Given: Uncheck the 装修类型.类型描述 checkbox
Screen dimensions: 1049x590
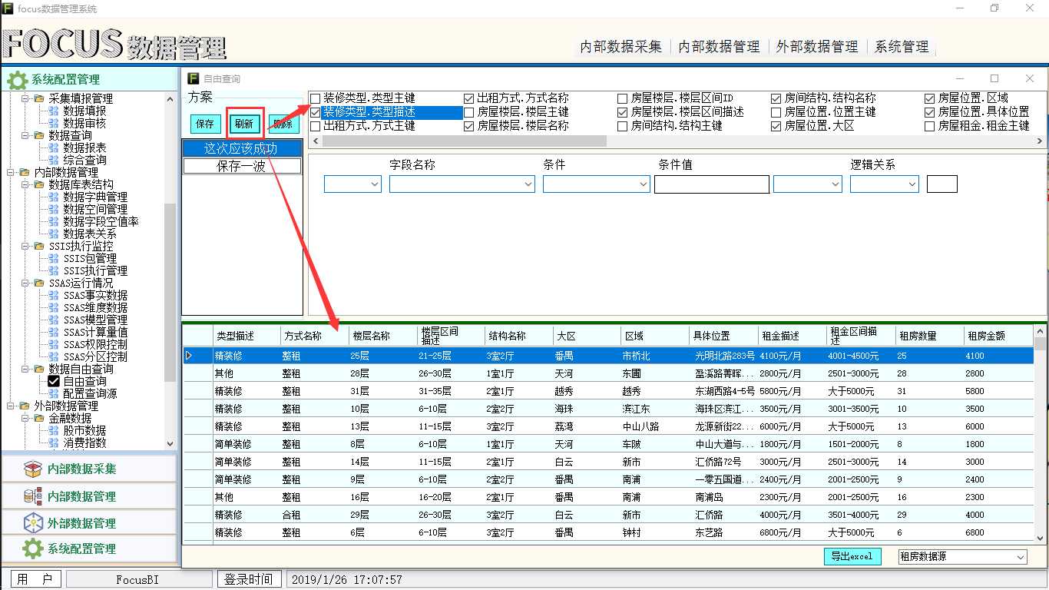Looking at the screenshot, I should pos(315,112).
